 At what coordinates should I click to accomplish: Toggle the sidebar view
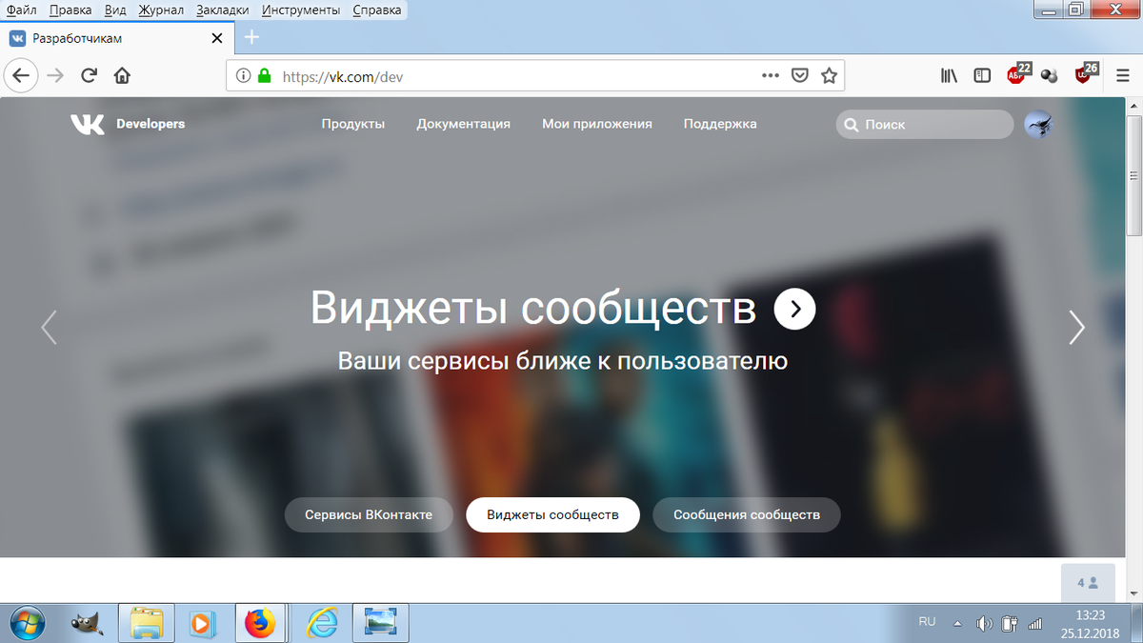(982, 75)
